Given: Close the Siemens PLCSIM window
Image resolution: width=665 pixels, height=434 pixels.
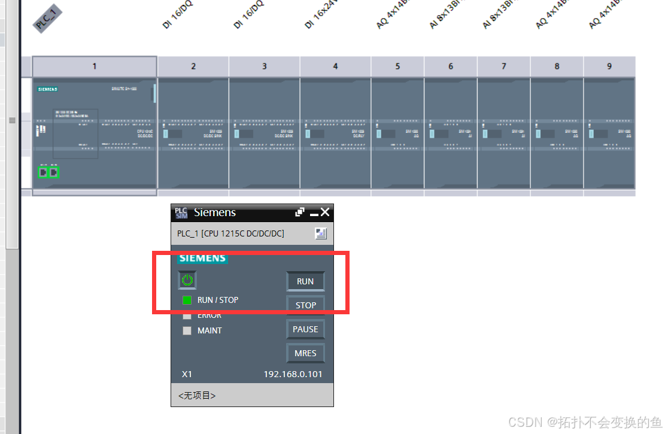Looking at the screenshot, I should point(325,212).
